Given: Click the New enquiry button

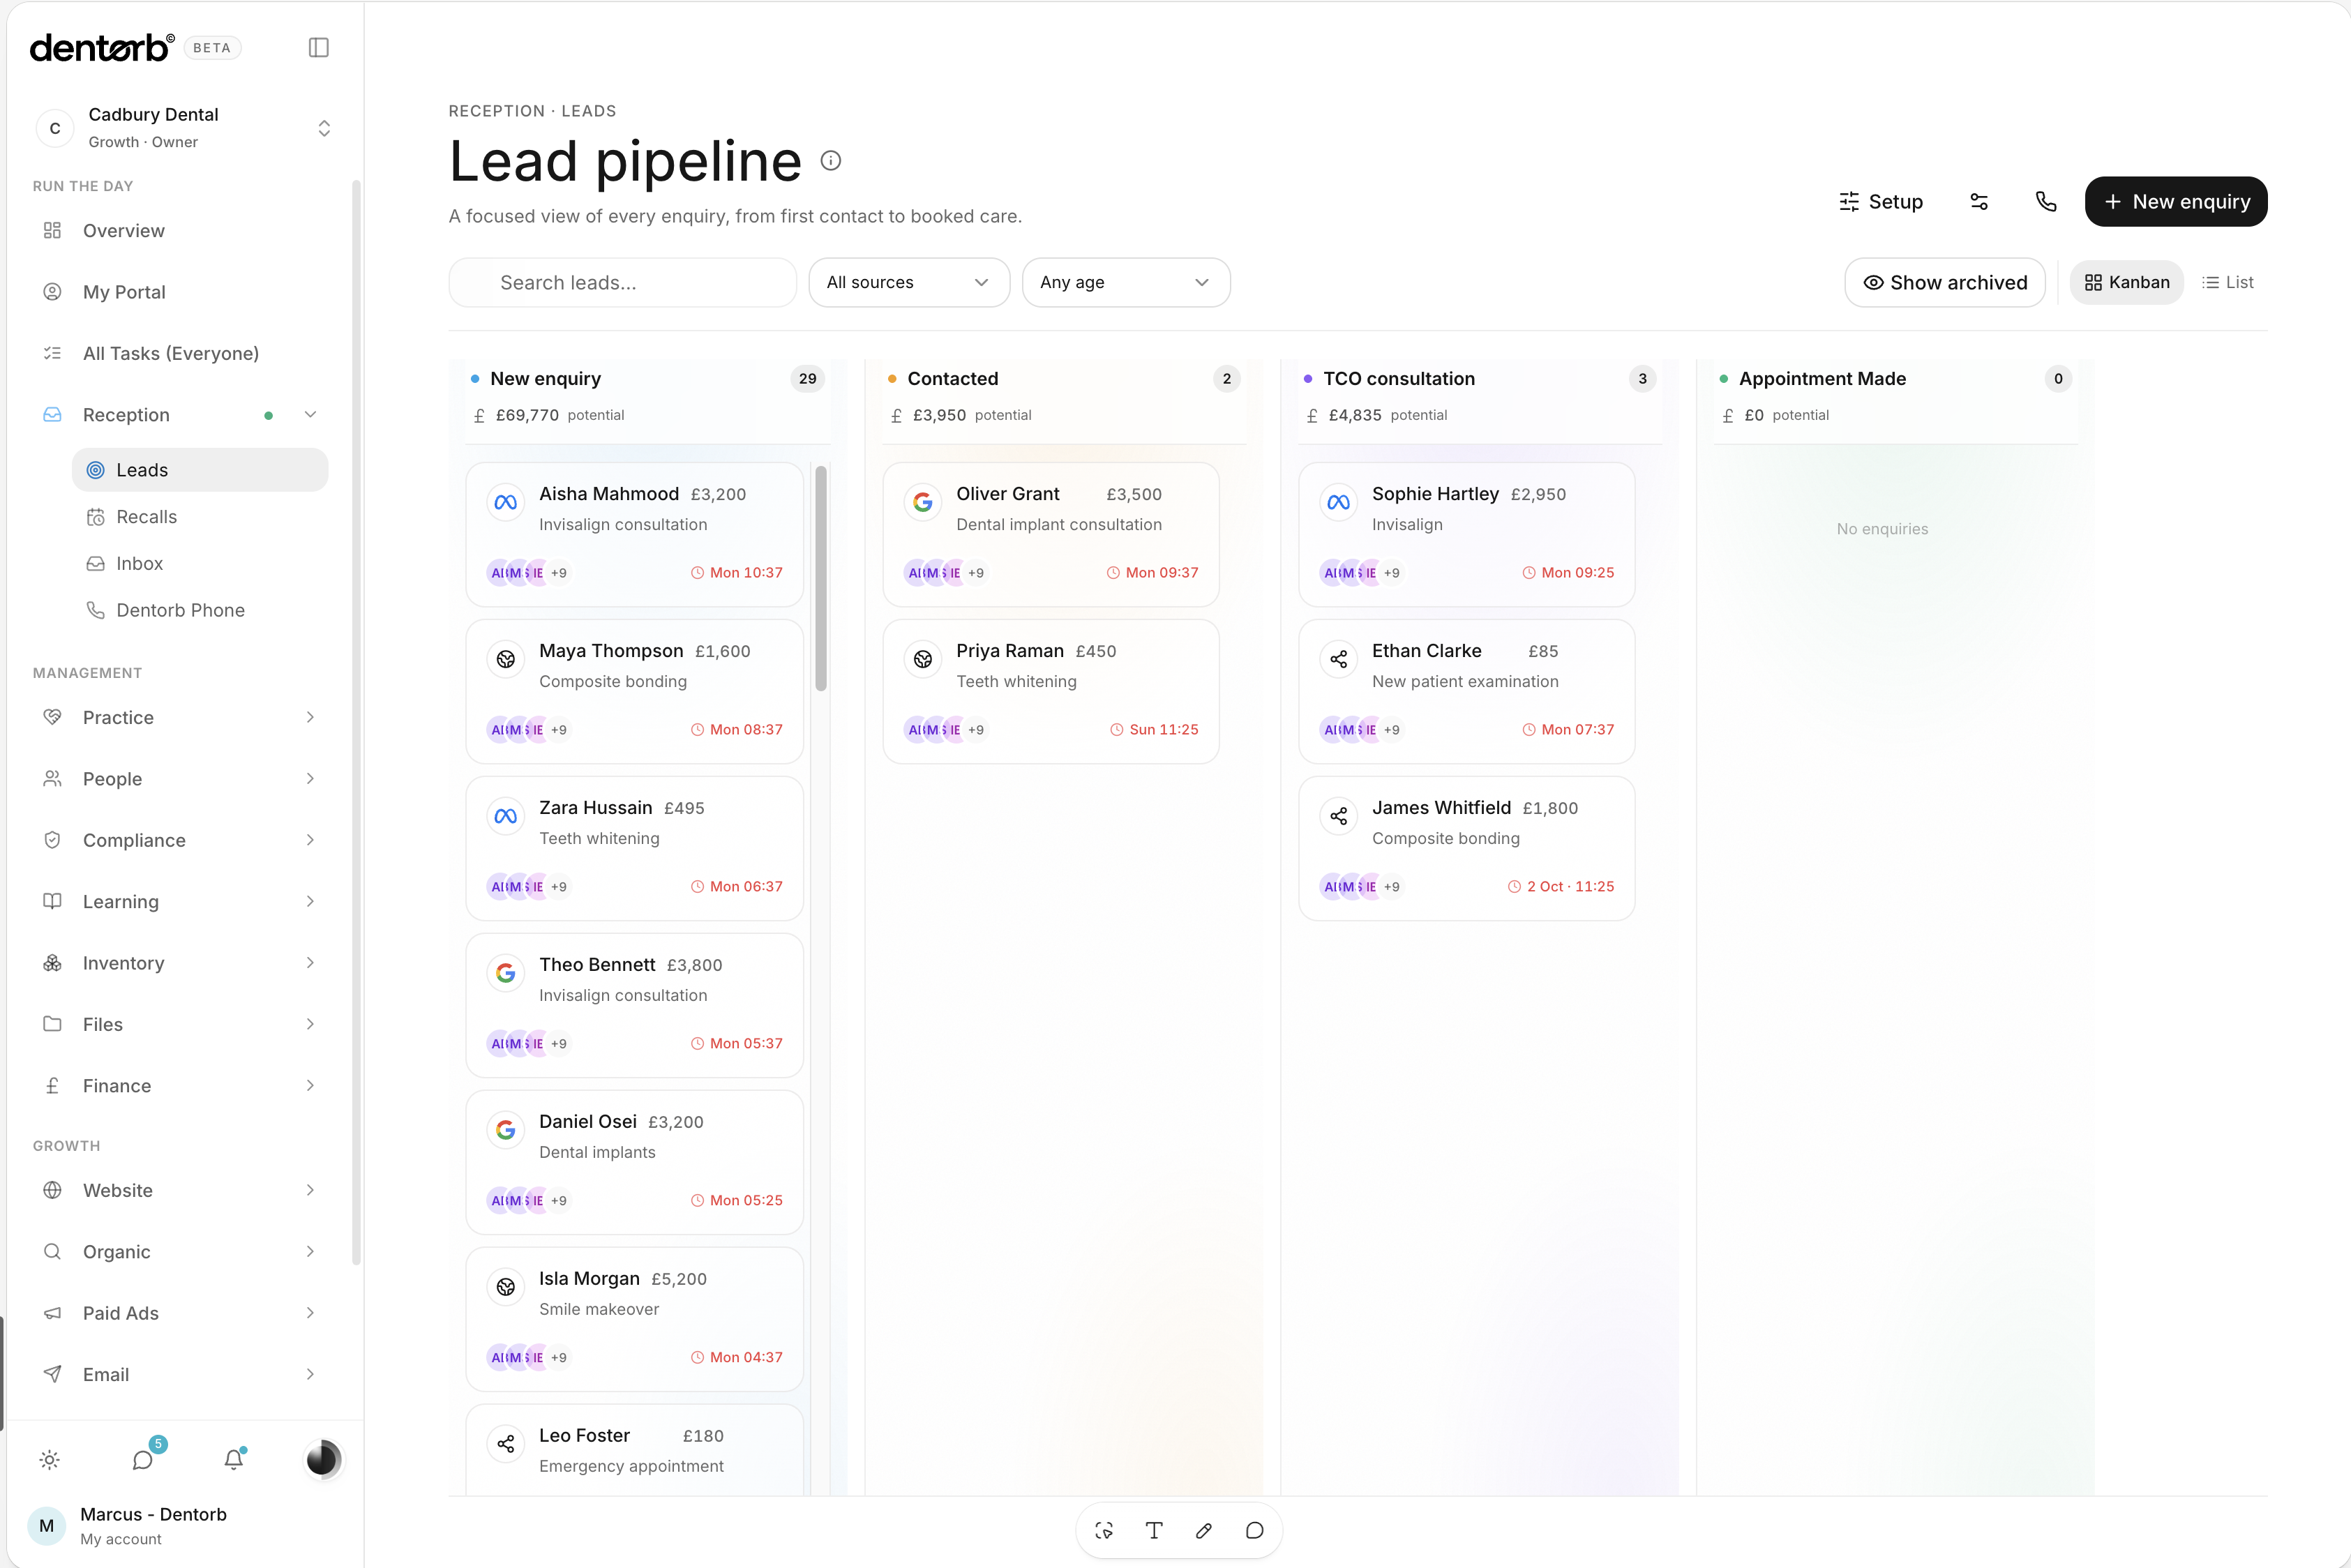Looking at the screenshot, I should tap(2175, 201).
